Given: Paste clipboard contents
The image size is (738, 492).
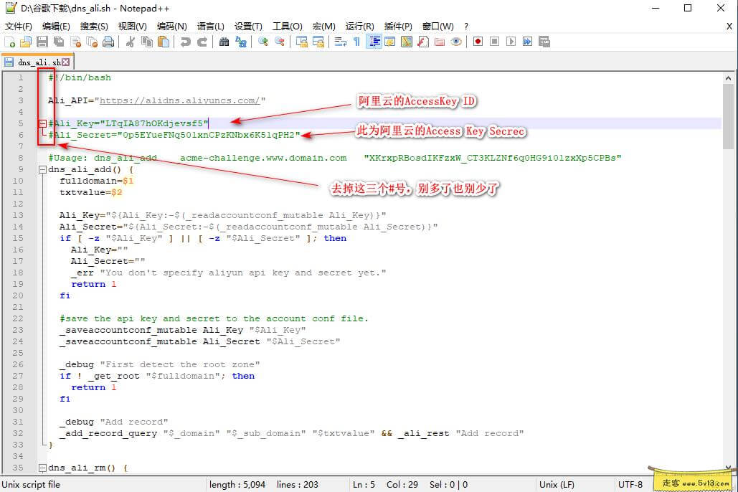Looking at the screenshot, I should 163,42.
